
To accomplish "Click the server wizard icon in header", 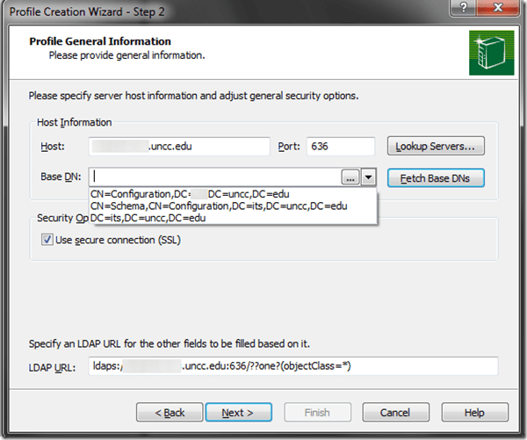I will click(x=485, y=52).
